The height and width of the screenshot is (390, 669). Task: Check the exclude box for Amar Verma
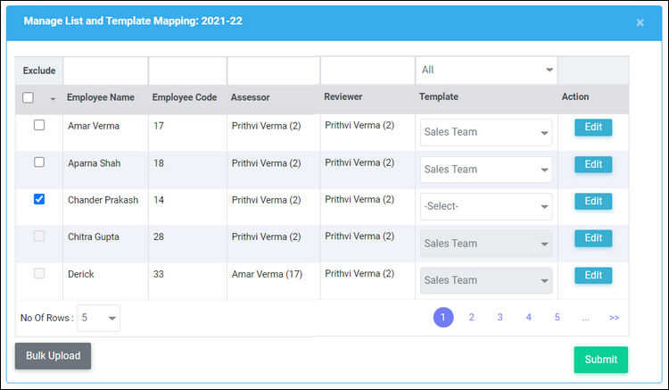[x=39, y=125]
